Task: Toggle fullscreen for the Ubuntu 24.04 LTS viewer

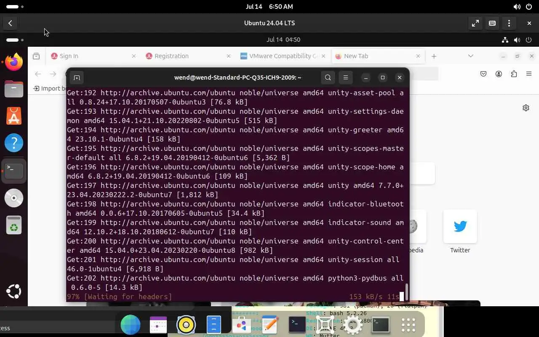Action: pos(475,23)
